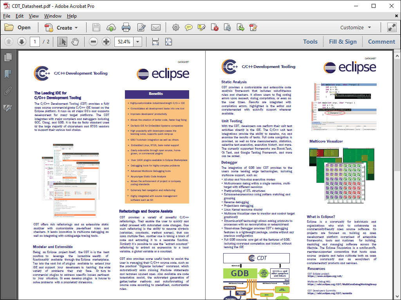401x300 pixels.
Task: Click the Static Analysis heading
Action: 234,82
